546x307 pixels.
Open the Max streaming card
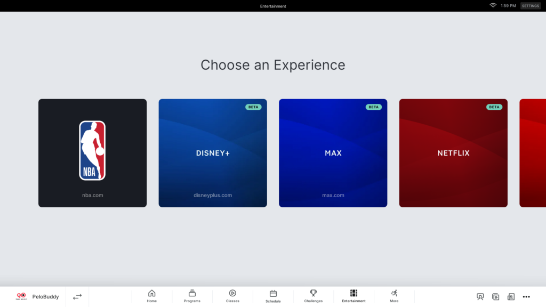[333, 153]
